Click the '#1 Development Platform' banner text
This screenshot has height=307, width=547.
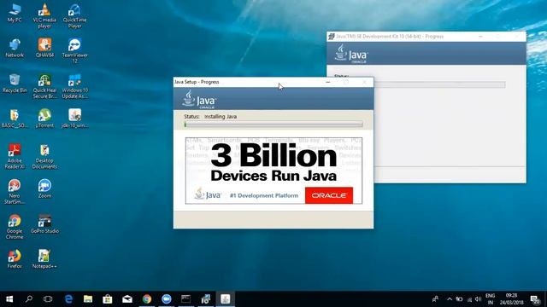coord(264,195)
